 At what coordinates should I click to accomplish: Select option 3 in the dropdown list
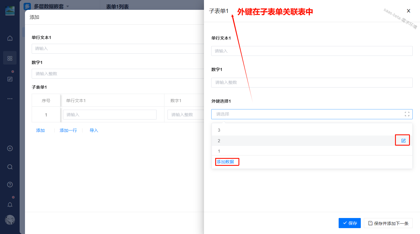point(219,130)
